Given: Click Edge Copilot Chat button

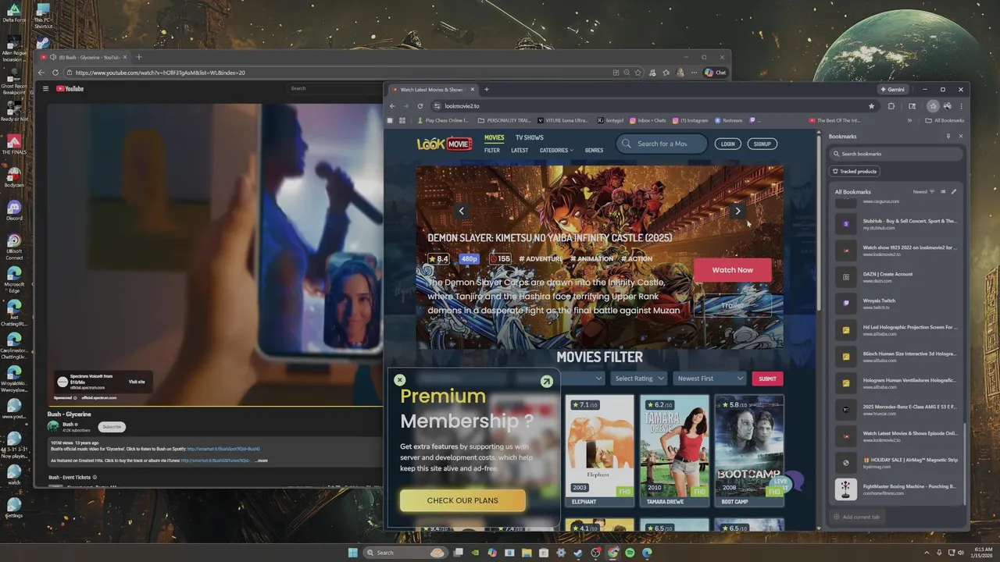Looking at the screenshot, I should point(716,73).
